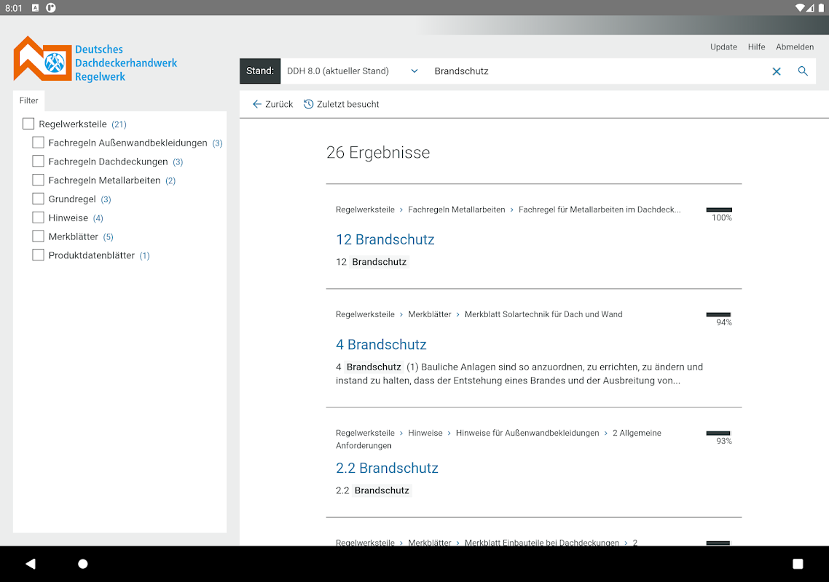
Task: Click the 2 Allgemeine Anforderungen breadcrumb
Action: tap(498, 439)
